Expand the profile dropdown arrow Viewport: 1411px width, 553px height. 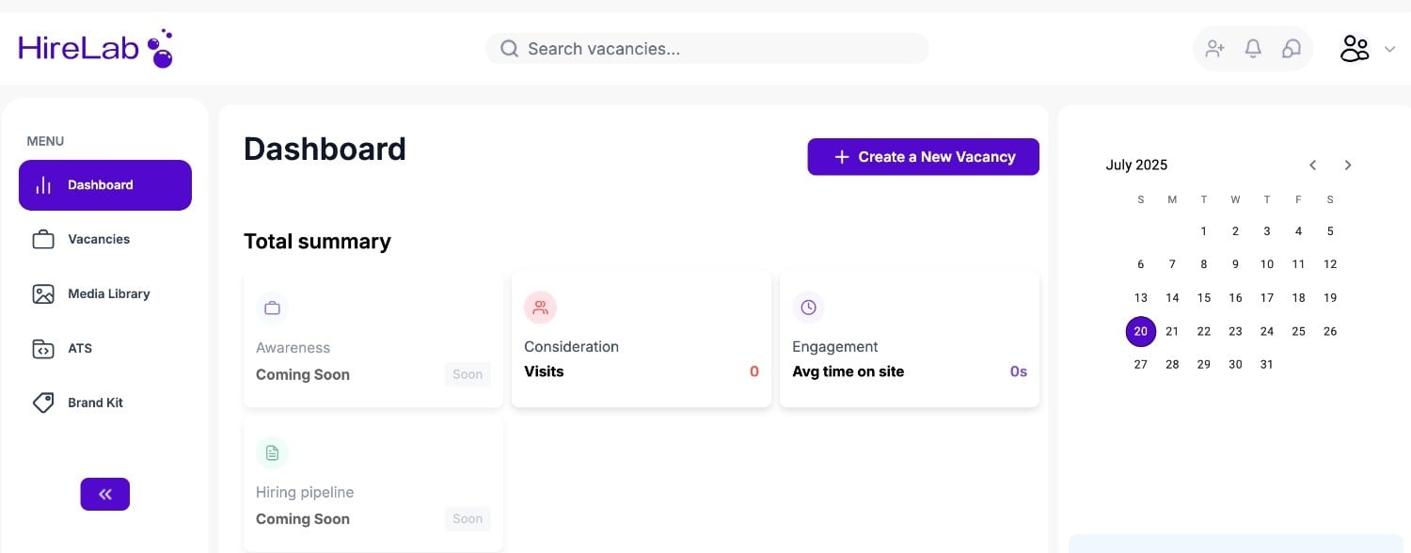(x=1389, y=49)
